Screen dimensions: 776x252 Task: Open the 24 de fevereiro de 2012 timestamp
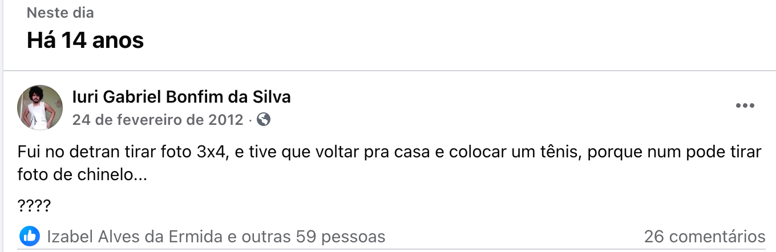click(158, 120)
